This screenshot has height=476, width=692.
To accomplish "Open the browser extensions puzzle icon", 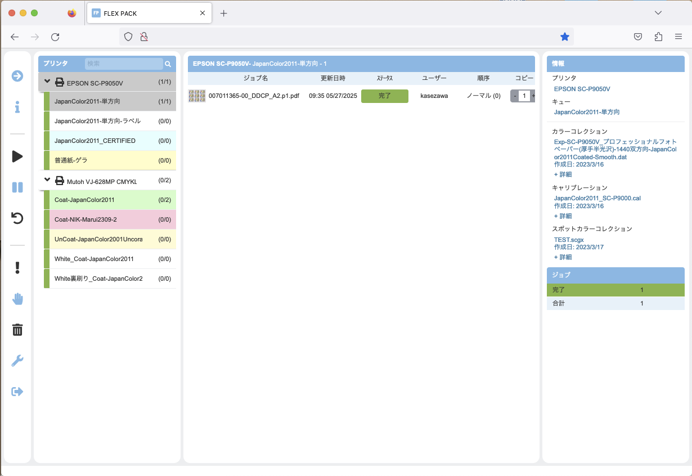I will (658, 37).
